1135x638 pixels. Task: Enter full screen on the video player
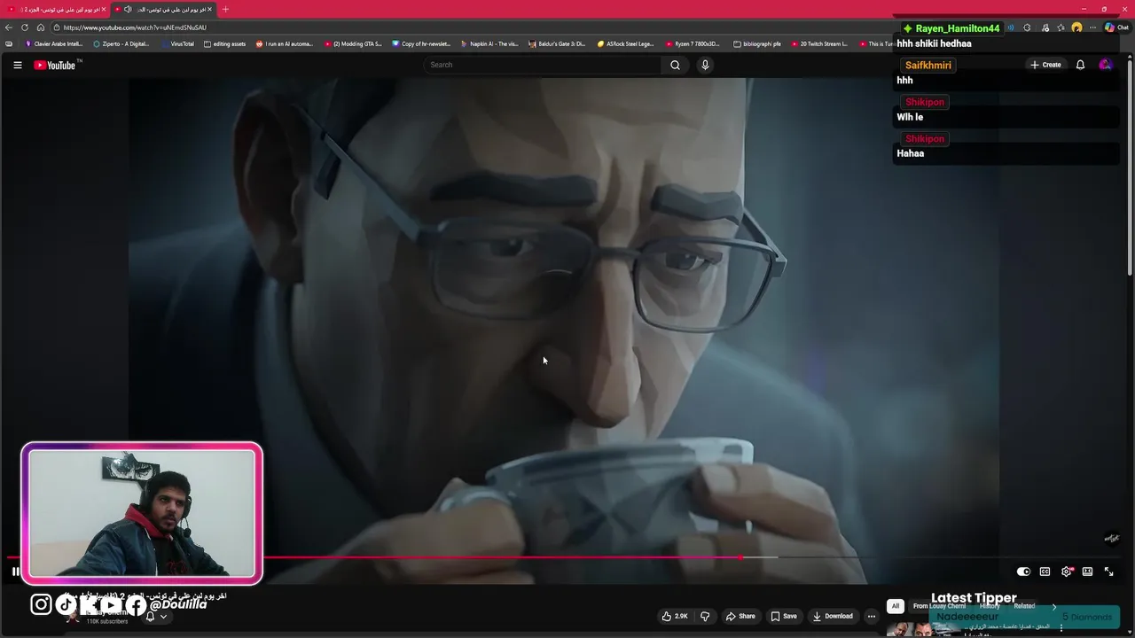(x=1108, y=572)
